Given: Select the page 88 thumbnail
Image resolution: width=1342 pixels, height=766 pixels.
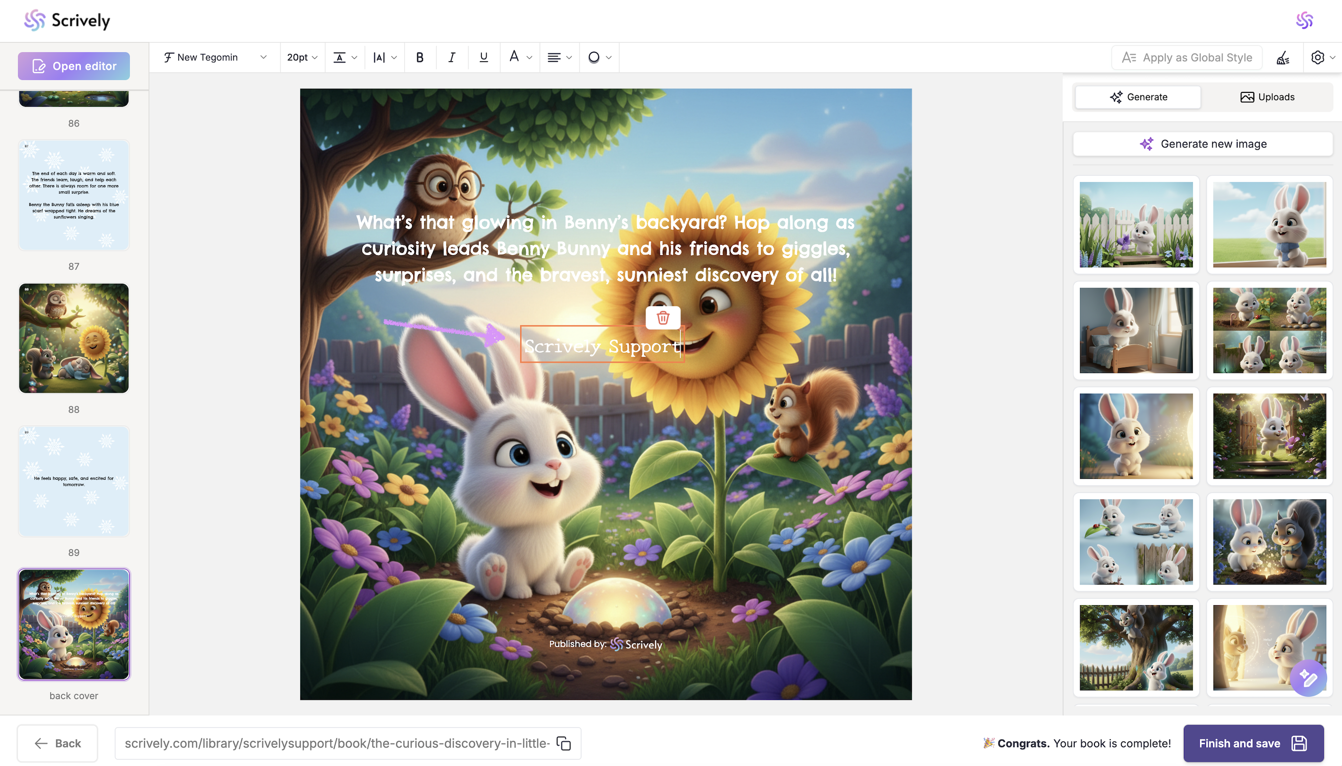Looking at the screenshot, I should point(74,338).
